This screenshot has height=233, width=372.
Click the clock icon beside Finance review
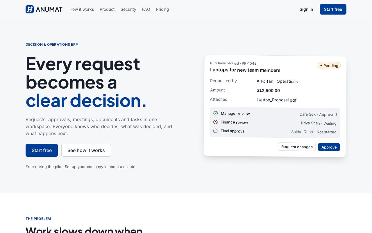(215, 122)
